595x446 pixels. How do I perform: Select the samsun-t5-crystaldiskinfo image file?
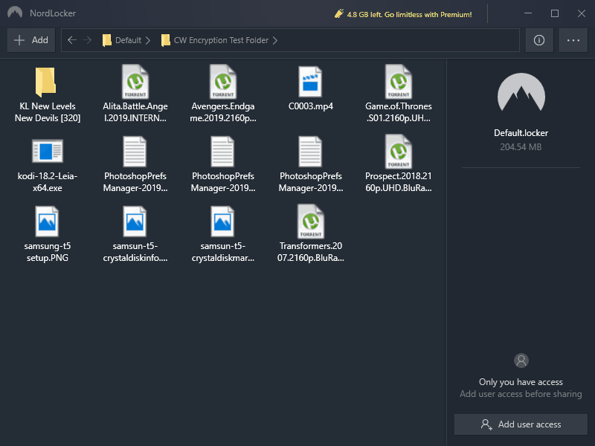click(x=135, y=234)
